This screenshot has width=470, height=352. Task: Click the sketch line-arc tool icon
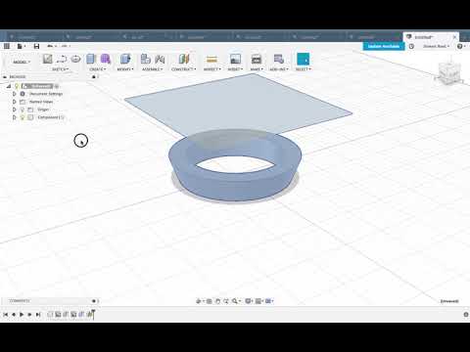coord(62,59)
